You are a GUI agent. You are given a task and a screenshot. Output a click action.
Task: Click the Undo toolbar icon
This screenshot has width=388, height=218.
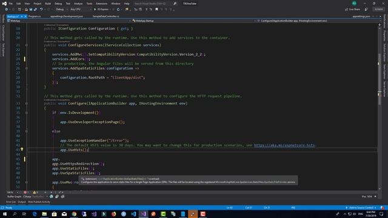click(41, 10)
